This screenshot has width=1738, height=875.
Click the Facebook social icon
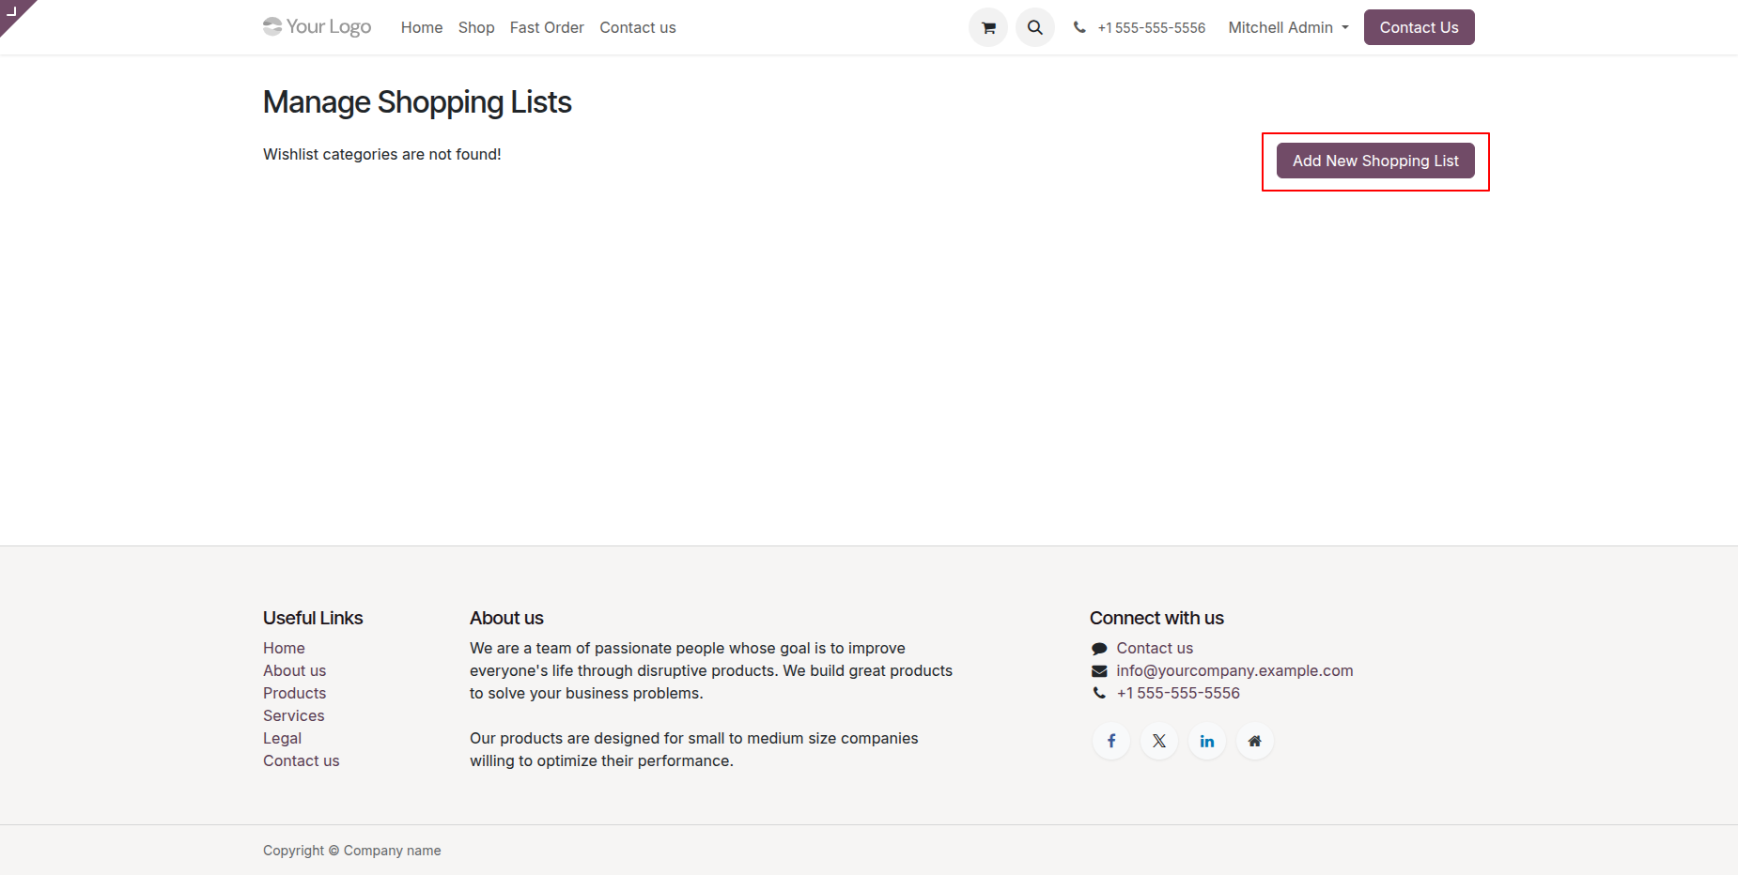(x=1111, y=742)
